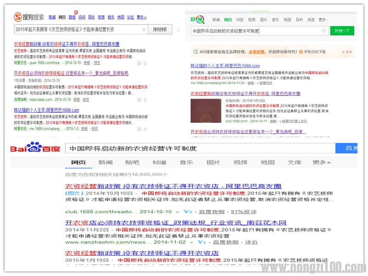The width and height of the screenshot is (368, 276).
Task: Switch to Haosou 良医 tab
Action: click(311, 20)
